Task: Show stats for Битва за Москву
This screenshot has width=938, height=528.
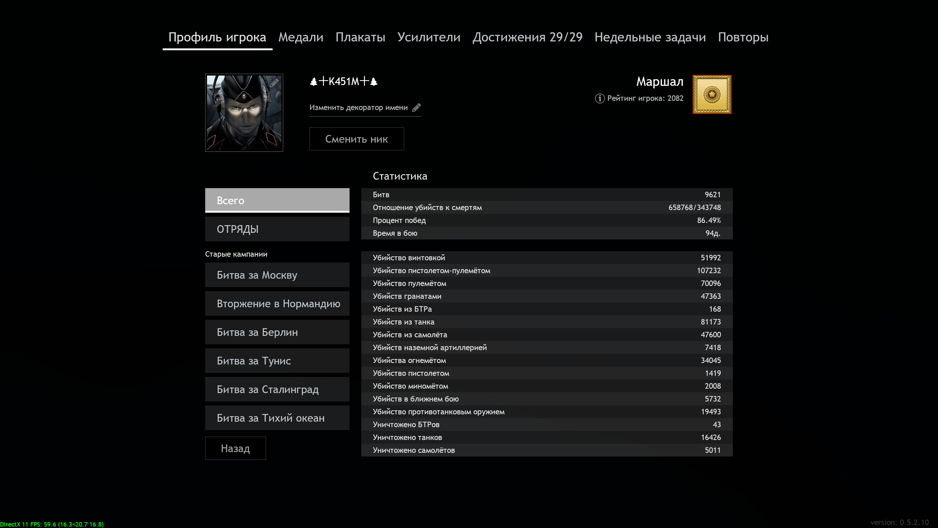Action: click(x=277, y=275)
